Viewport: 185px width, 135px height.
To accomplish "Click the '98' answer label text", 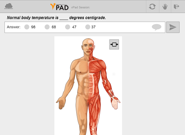I will pyautogui.click(x=33, y=27).
